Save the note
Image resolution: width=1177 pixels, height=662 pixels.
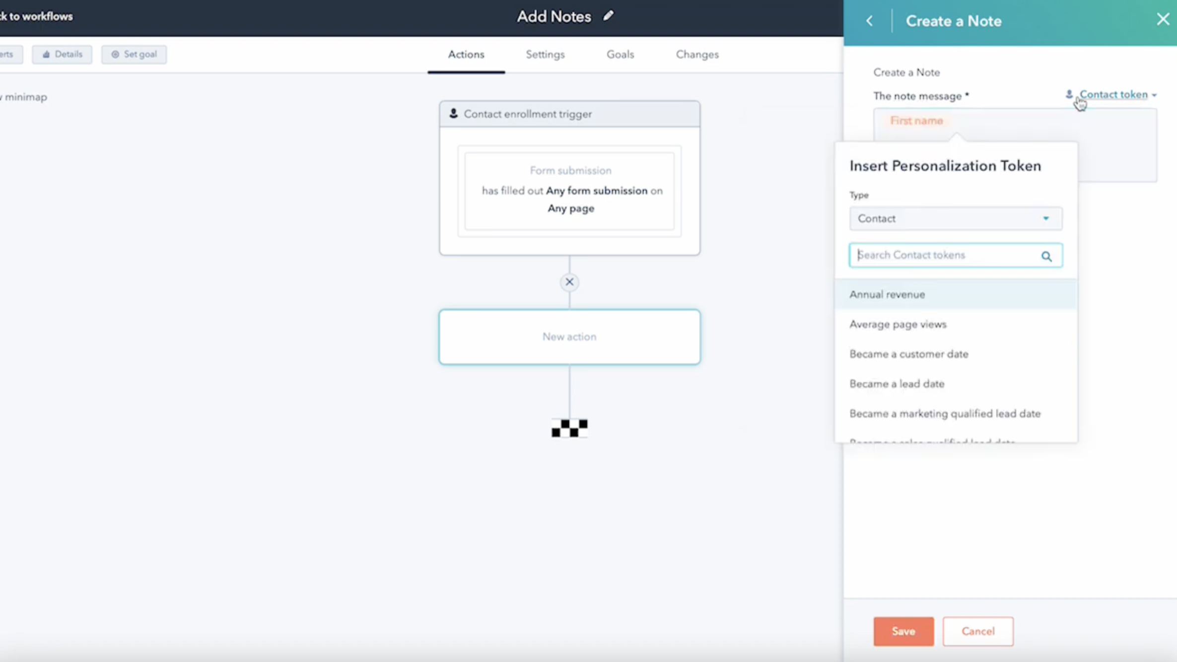coord(903,631)
